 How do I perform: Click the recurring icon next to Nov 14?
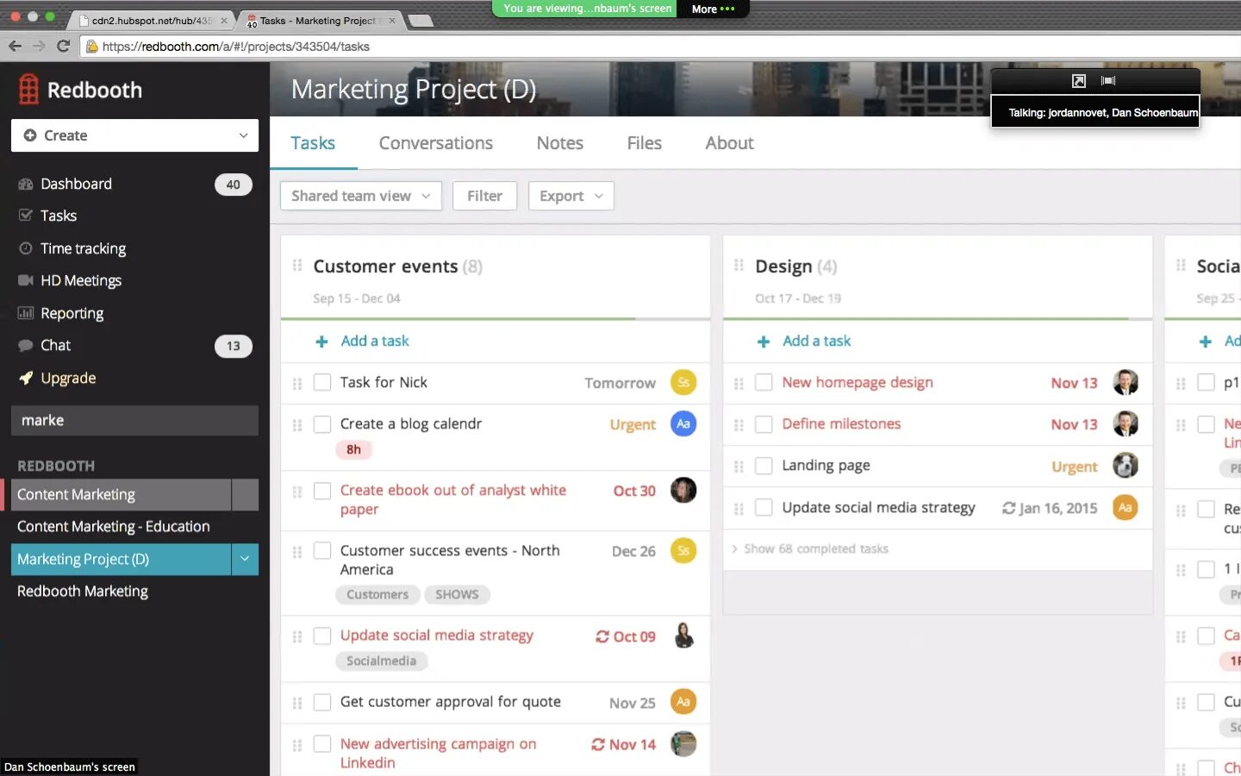598,744
